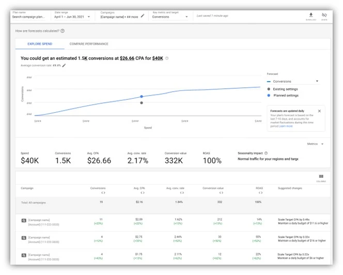Click info icon next to headline estimate
Image resolution: width=343 pixels, height=275 pixels.
167,58
